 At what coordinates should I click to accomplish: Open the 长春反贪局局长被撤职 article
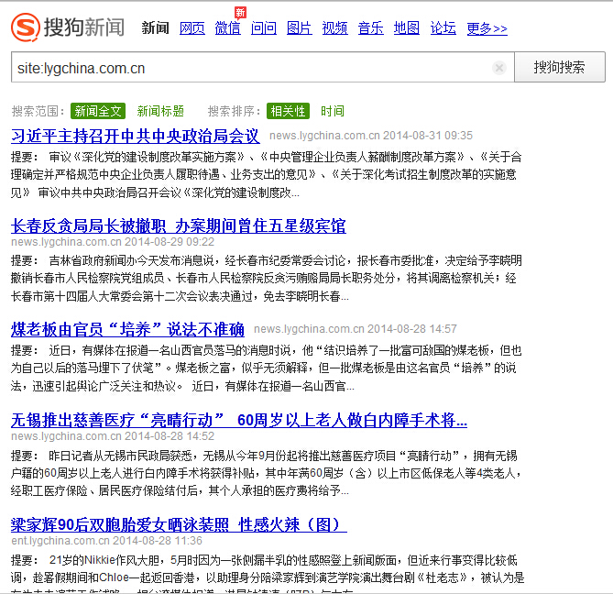(x=179, y=225)
